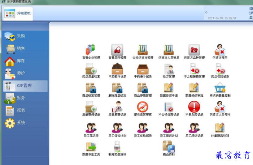The image size is (253, 165).
Task: Open 中药装斗记录 icon
Action: click(117, 69)
